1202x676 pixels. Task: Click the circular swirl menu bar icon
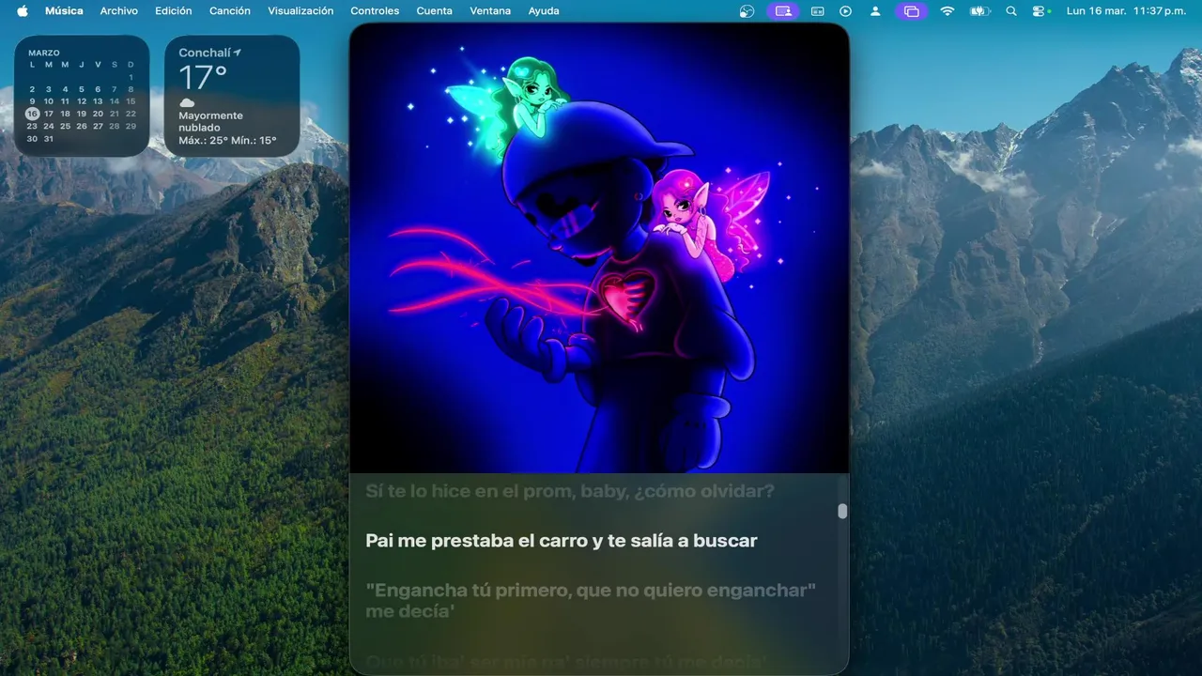coord(747,11)
